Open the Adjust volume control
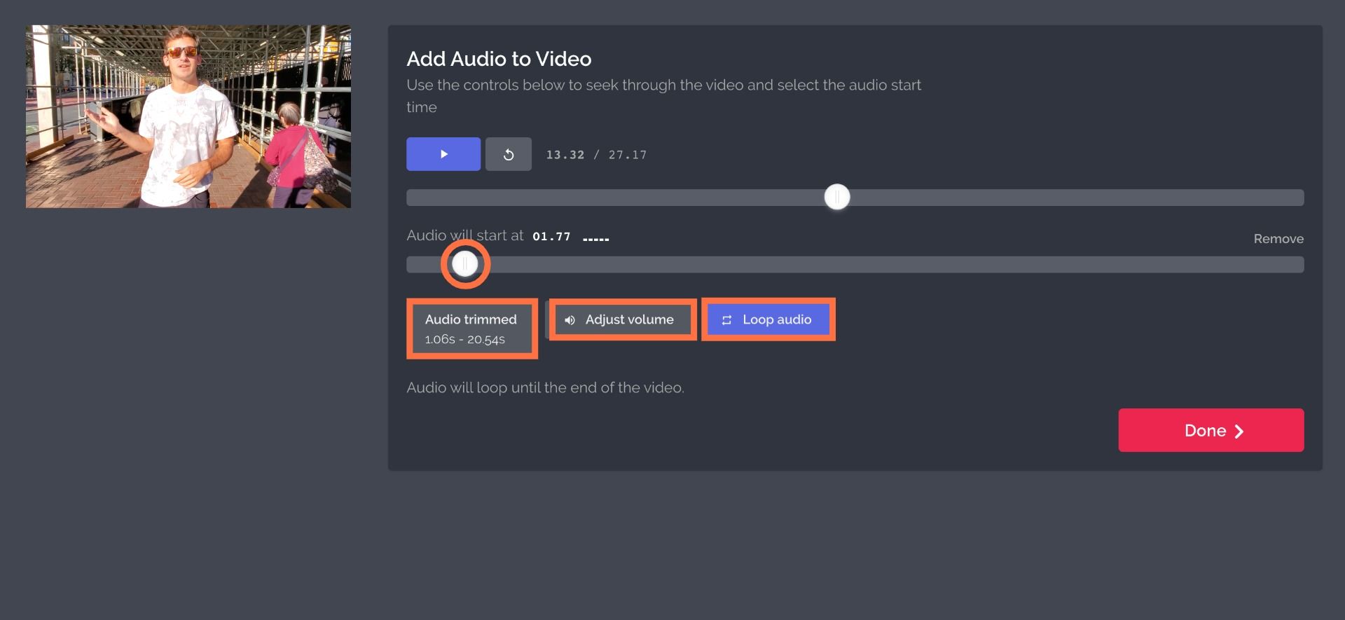 [x=623, y=320]
